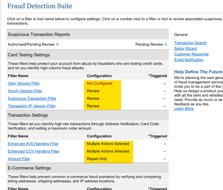The width and height of the screenshot is (223, 190).
Task: Click Triggered column header in Card Testing
Action: 157,76
